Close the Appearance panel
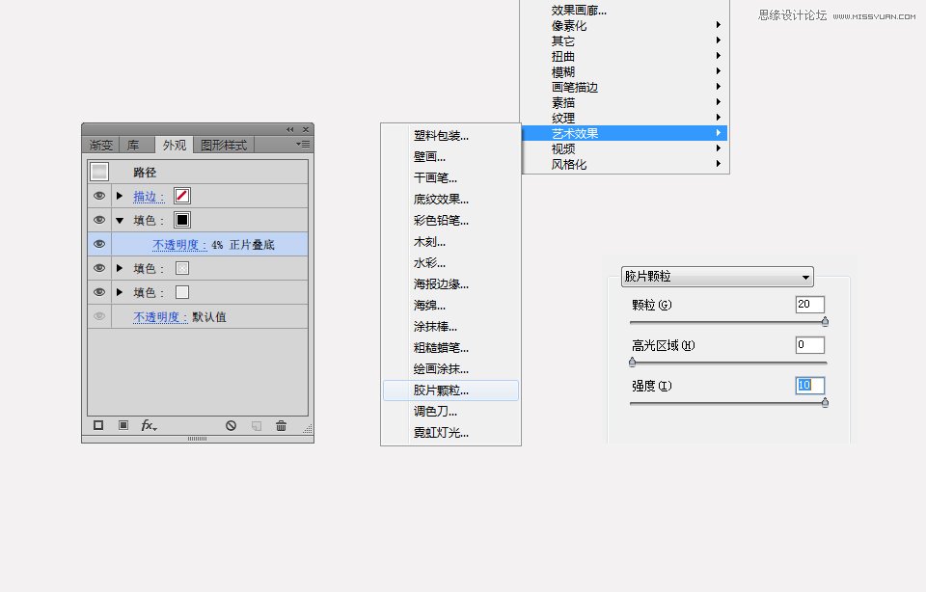Viewport: 926px width, 592px height. [306, 129]
